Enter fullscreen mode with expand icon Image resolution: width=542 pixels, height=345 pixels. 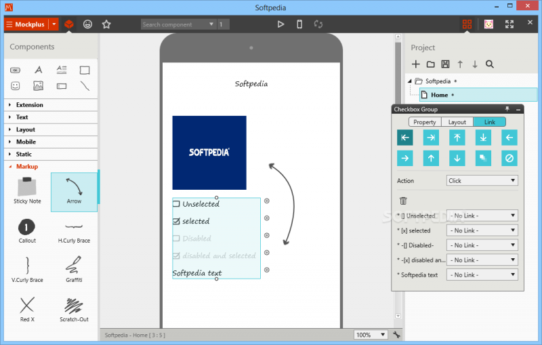coord(509,24)
